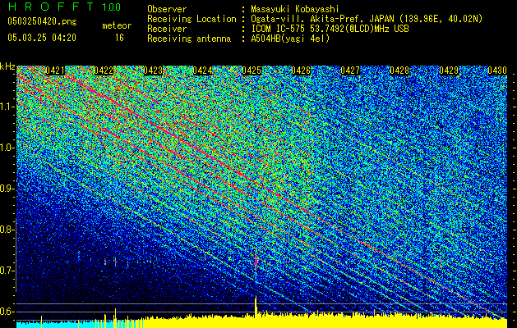The image size is (517, 328).
Task: Click the Observer label
Action: click(x=167, y=9)
